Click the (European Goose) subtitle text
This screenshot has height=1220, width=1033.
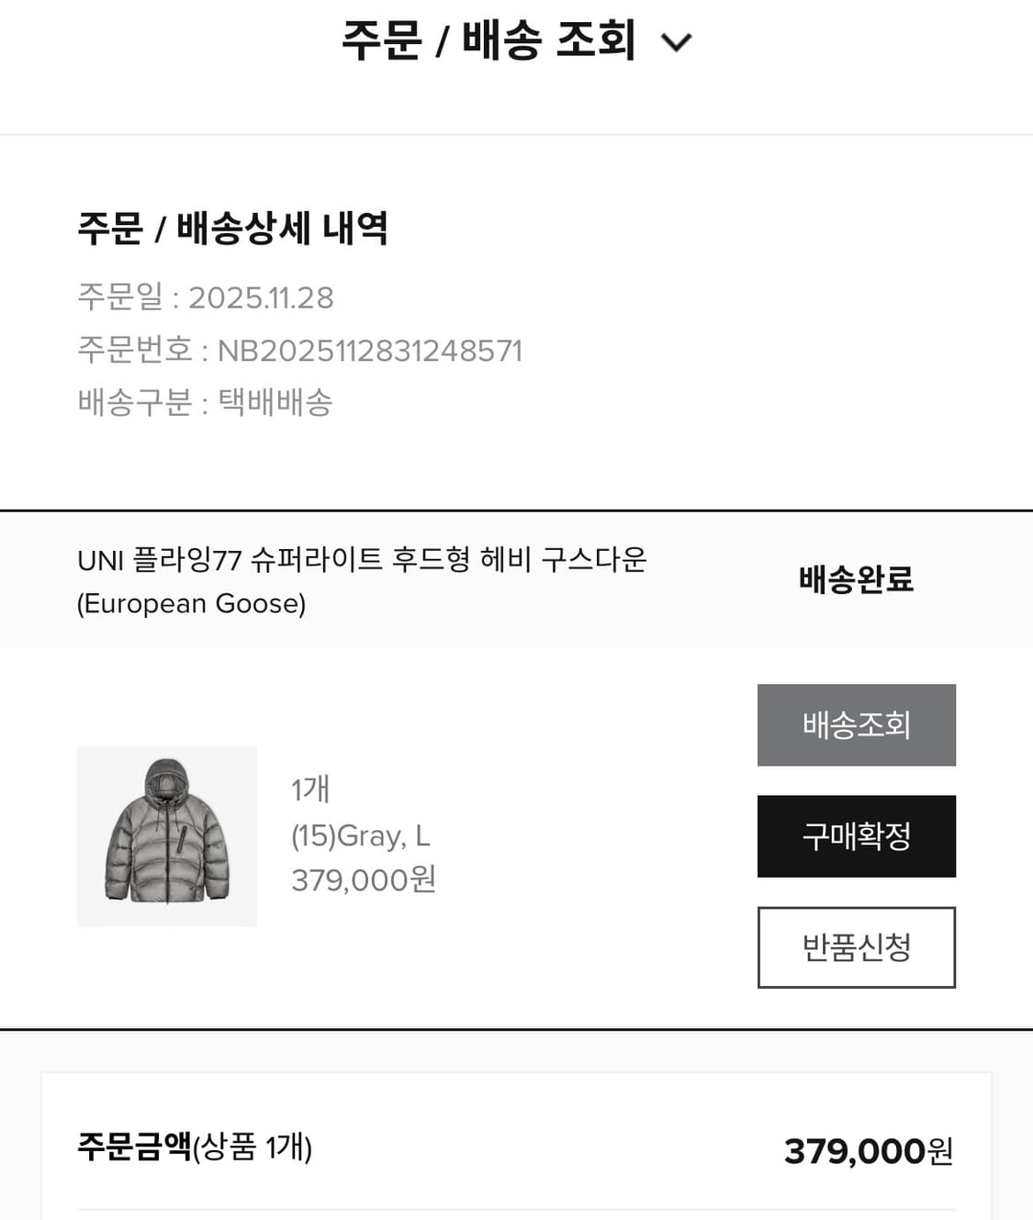pyautogui.click(x=193, y=603)
